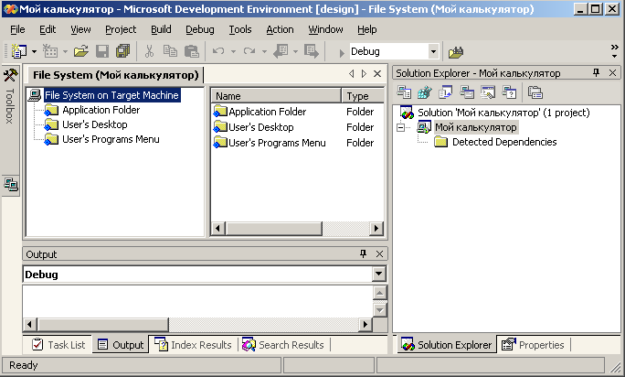This screenshot has width=625, height=377.
Task: Open the New Project dropdown arrow
Action: (x=34, y=51)
